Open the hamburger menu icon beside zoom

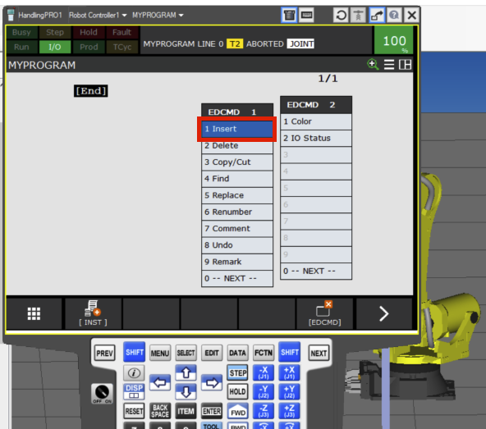point(389,65)
